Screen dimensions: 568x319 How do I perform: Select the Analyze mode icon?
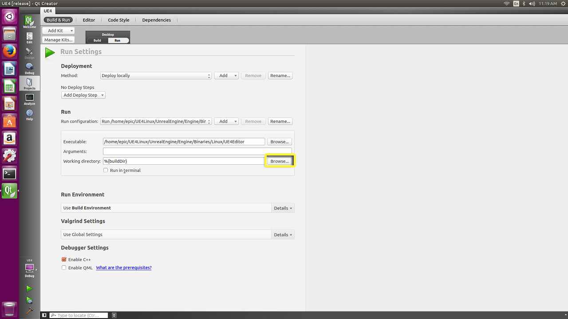tap(29, 99)
